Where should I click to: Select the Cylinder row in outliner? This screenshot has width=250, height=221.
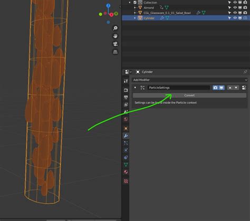click(x=186, y=18)
